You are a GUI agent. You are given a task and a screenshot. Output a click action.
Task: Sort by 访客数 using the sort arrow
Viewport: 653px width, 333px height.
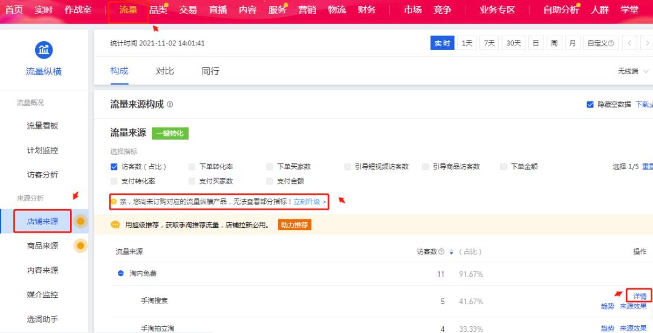tap(451, 252)
